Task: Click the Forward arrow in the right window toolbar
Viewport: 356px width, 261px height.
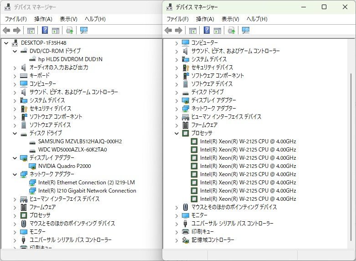Action: tap(178, 31)
